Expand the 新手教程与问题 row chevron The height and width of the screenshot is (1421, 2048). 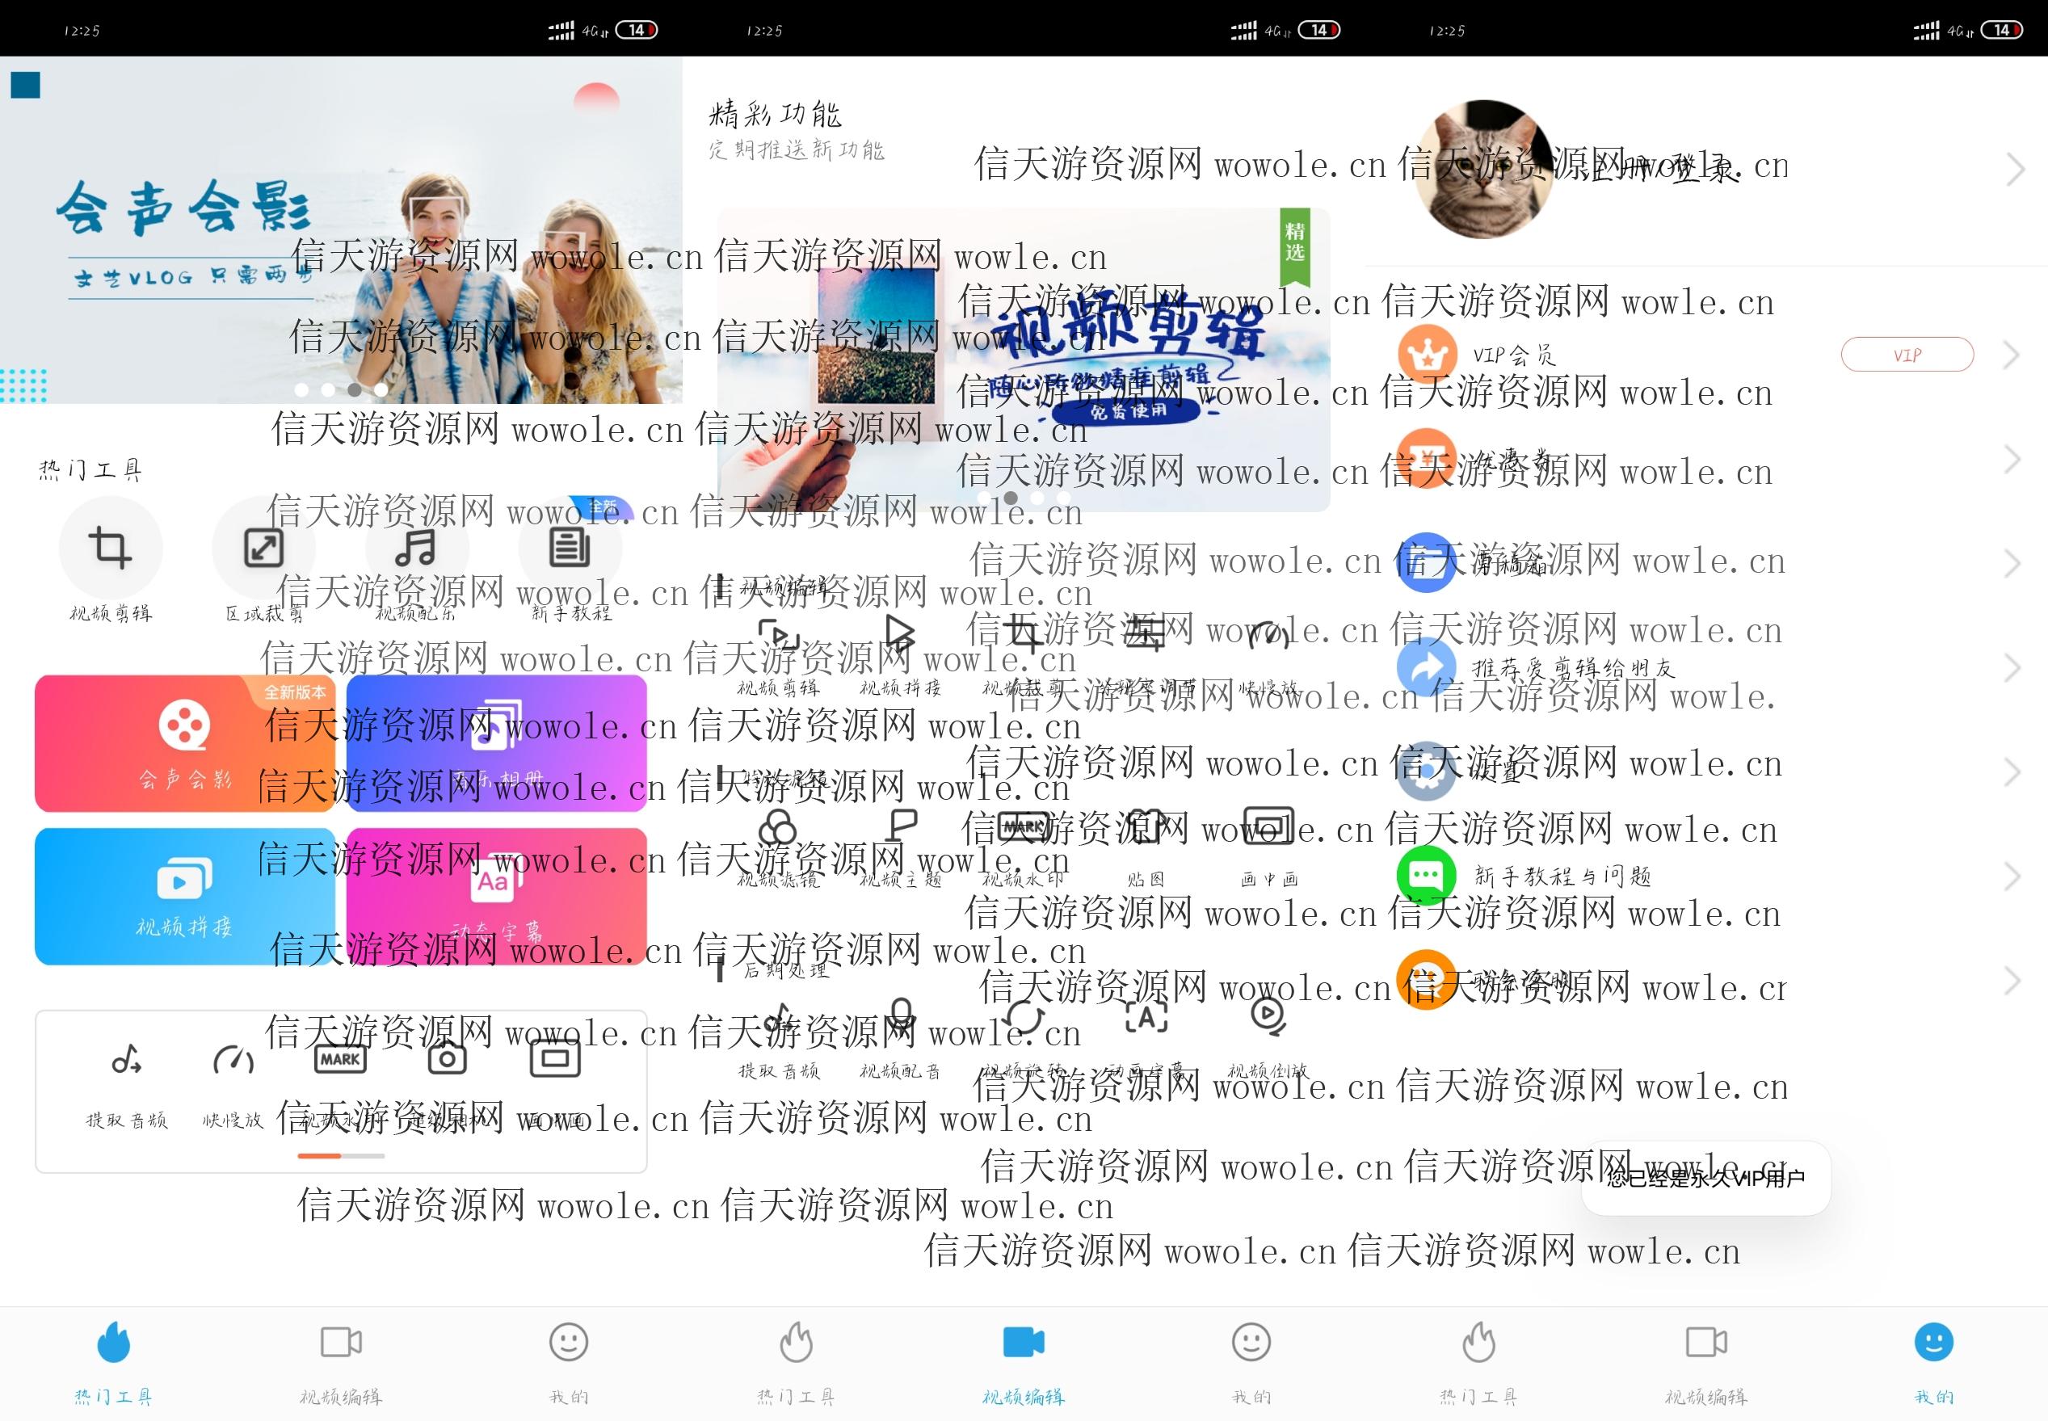click(x=2012, y=877)
